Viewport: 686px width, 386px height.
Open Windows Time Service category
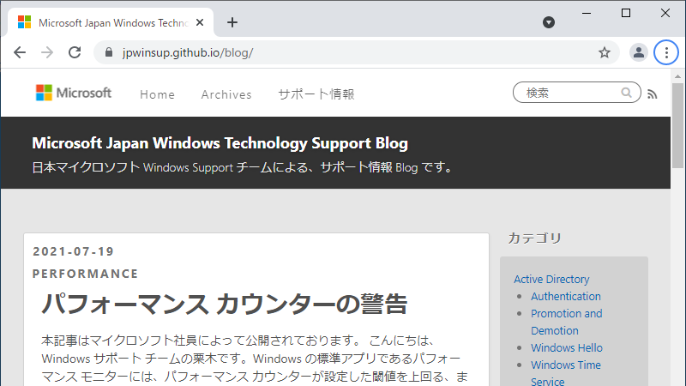566,373
